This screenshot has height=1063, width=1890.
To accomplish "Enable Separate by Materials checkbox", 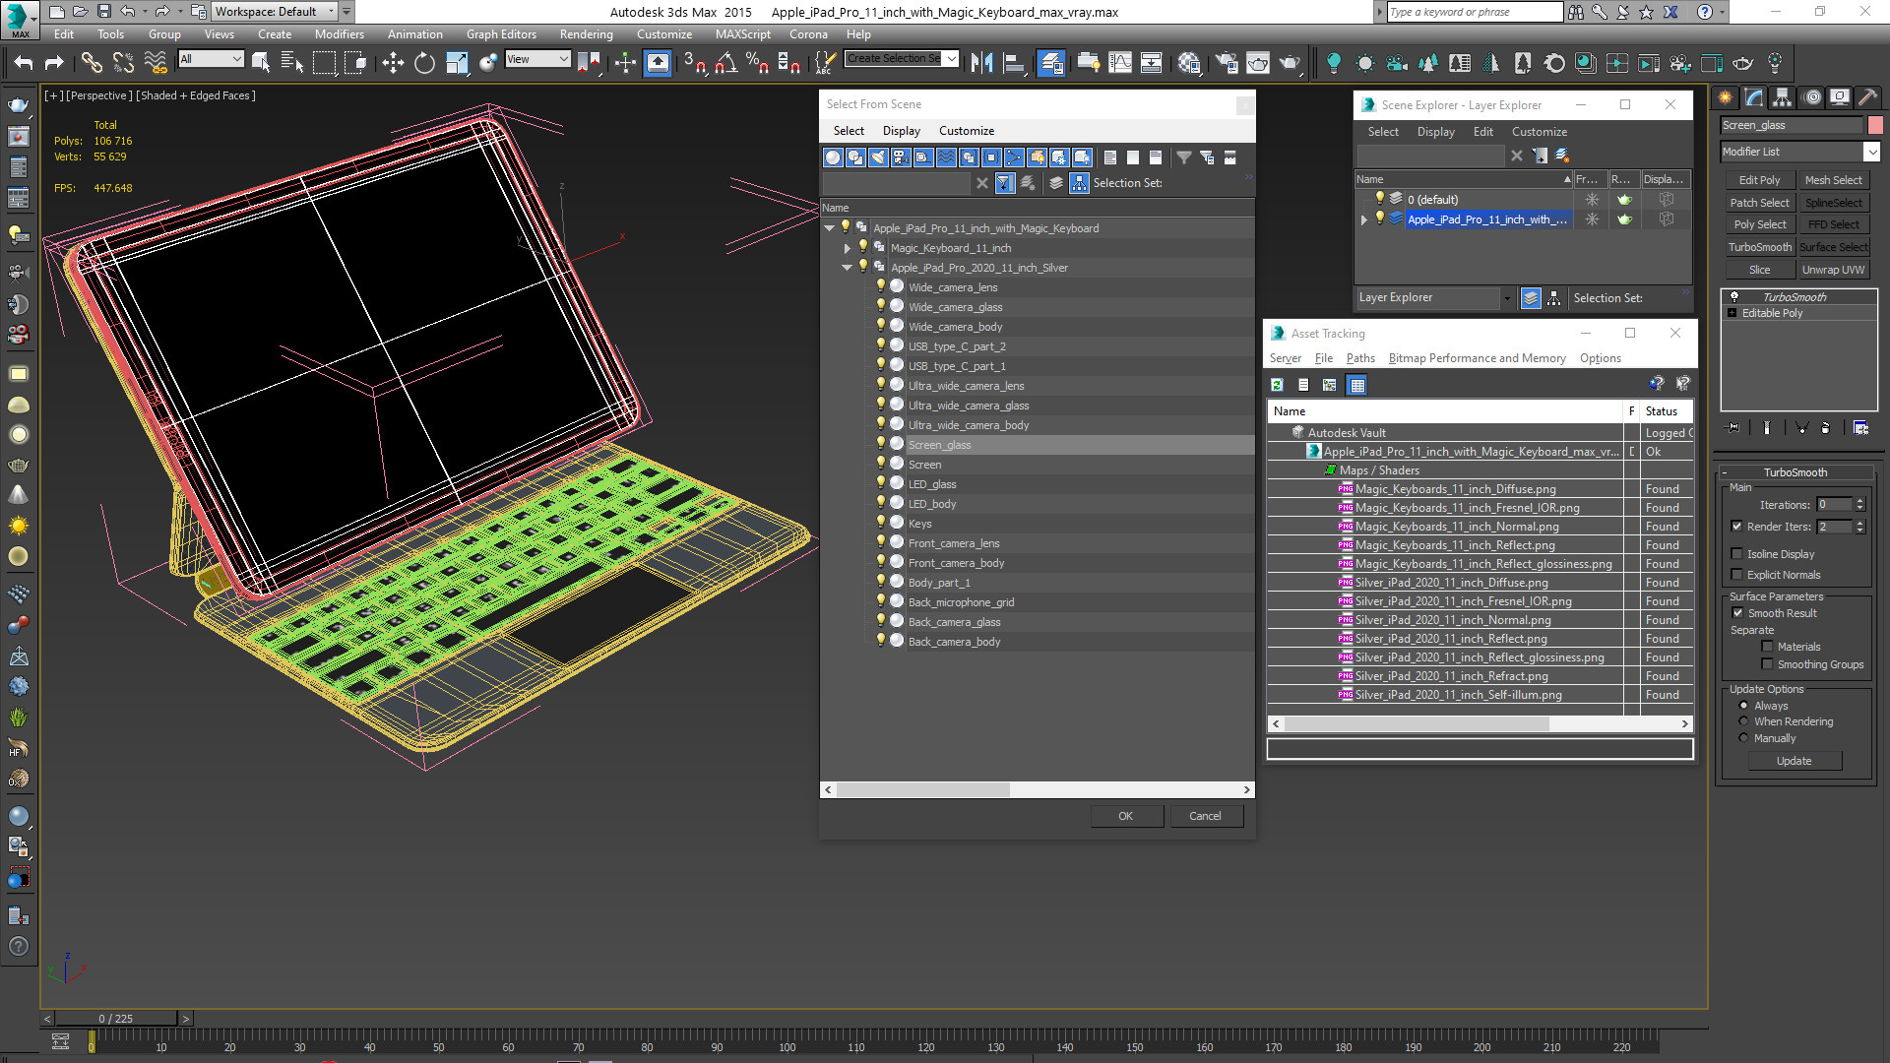I will point(1768,647).
